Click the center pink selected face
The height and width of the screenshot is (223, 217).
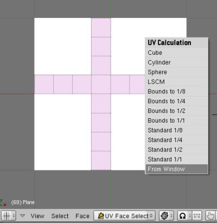[101, 84]
